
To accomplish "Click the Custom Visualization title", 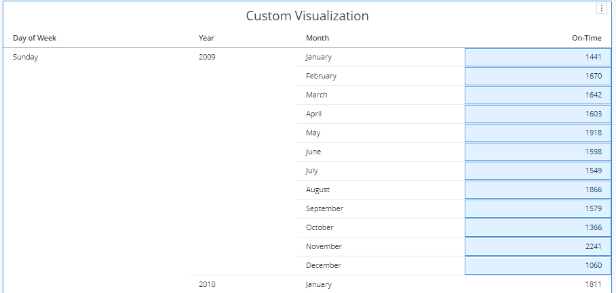I will [307, 16].
